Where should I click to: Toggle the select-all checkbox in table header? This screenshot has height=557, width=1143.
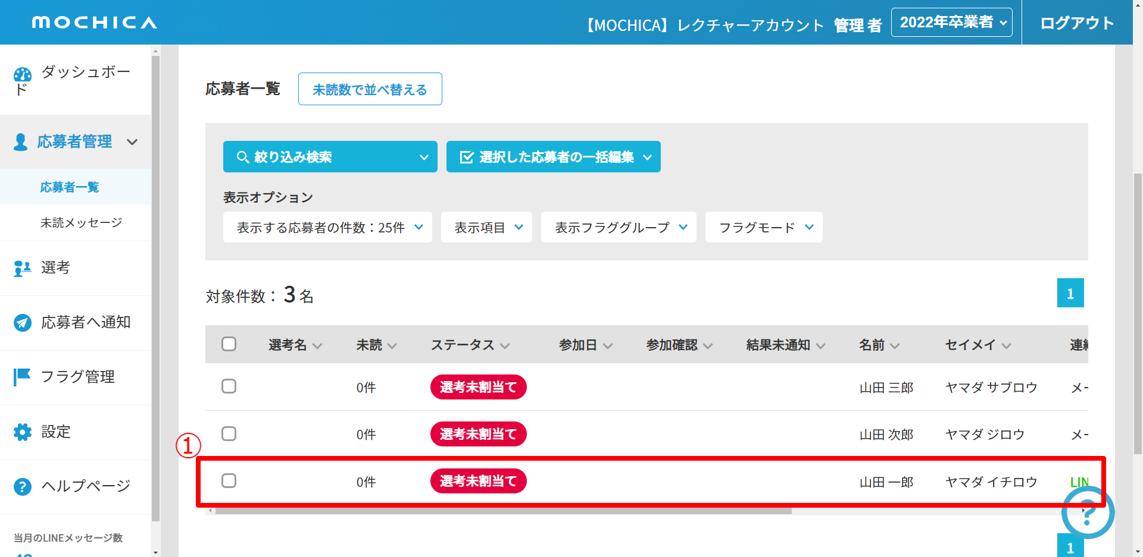[x=229, y=344]
